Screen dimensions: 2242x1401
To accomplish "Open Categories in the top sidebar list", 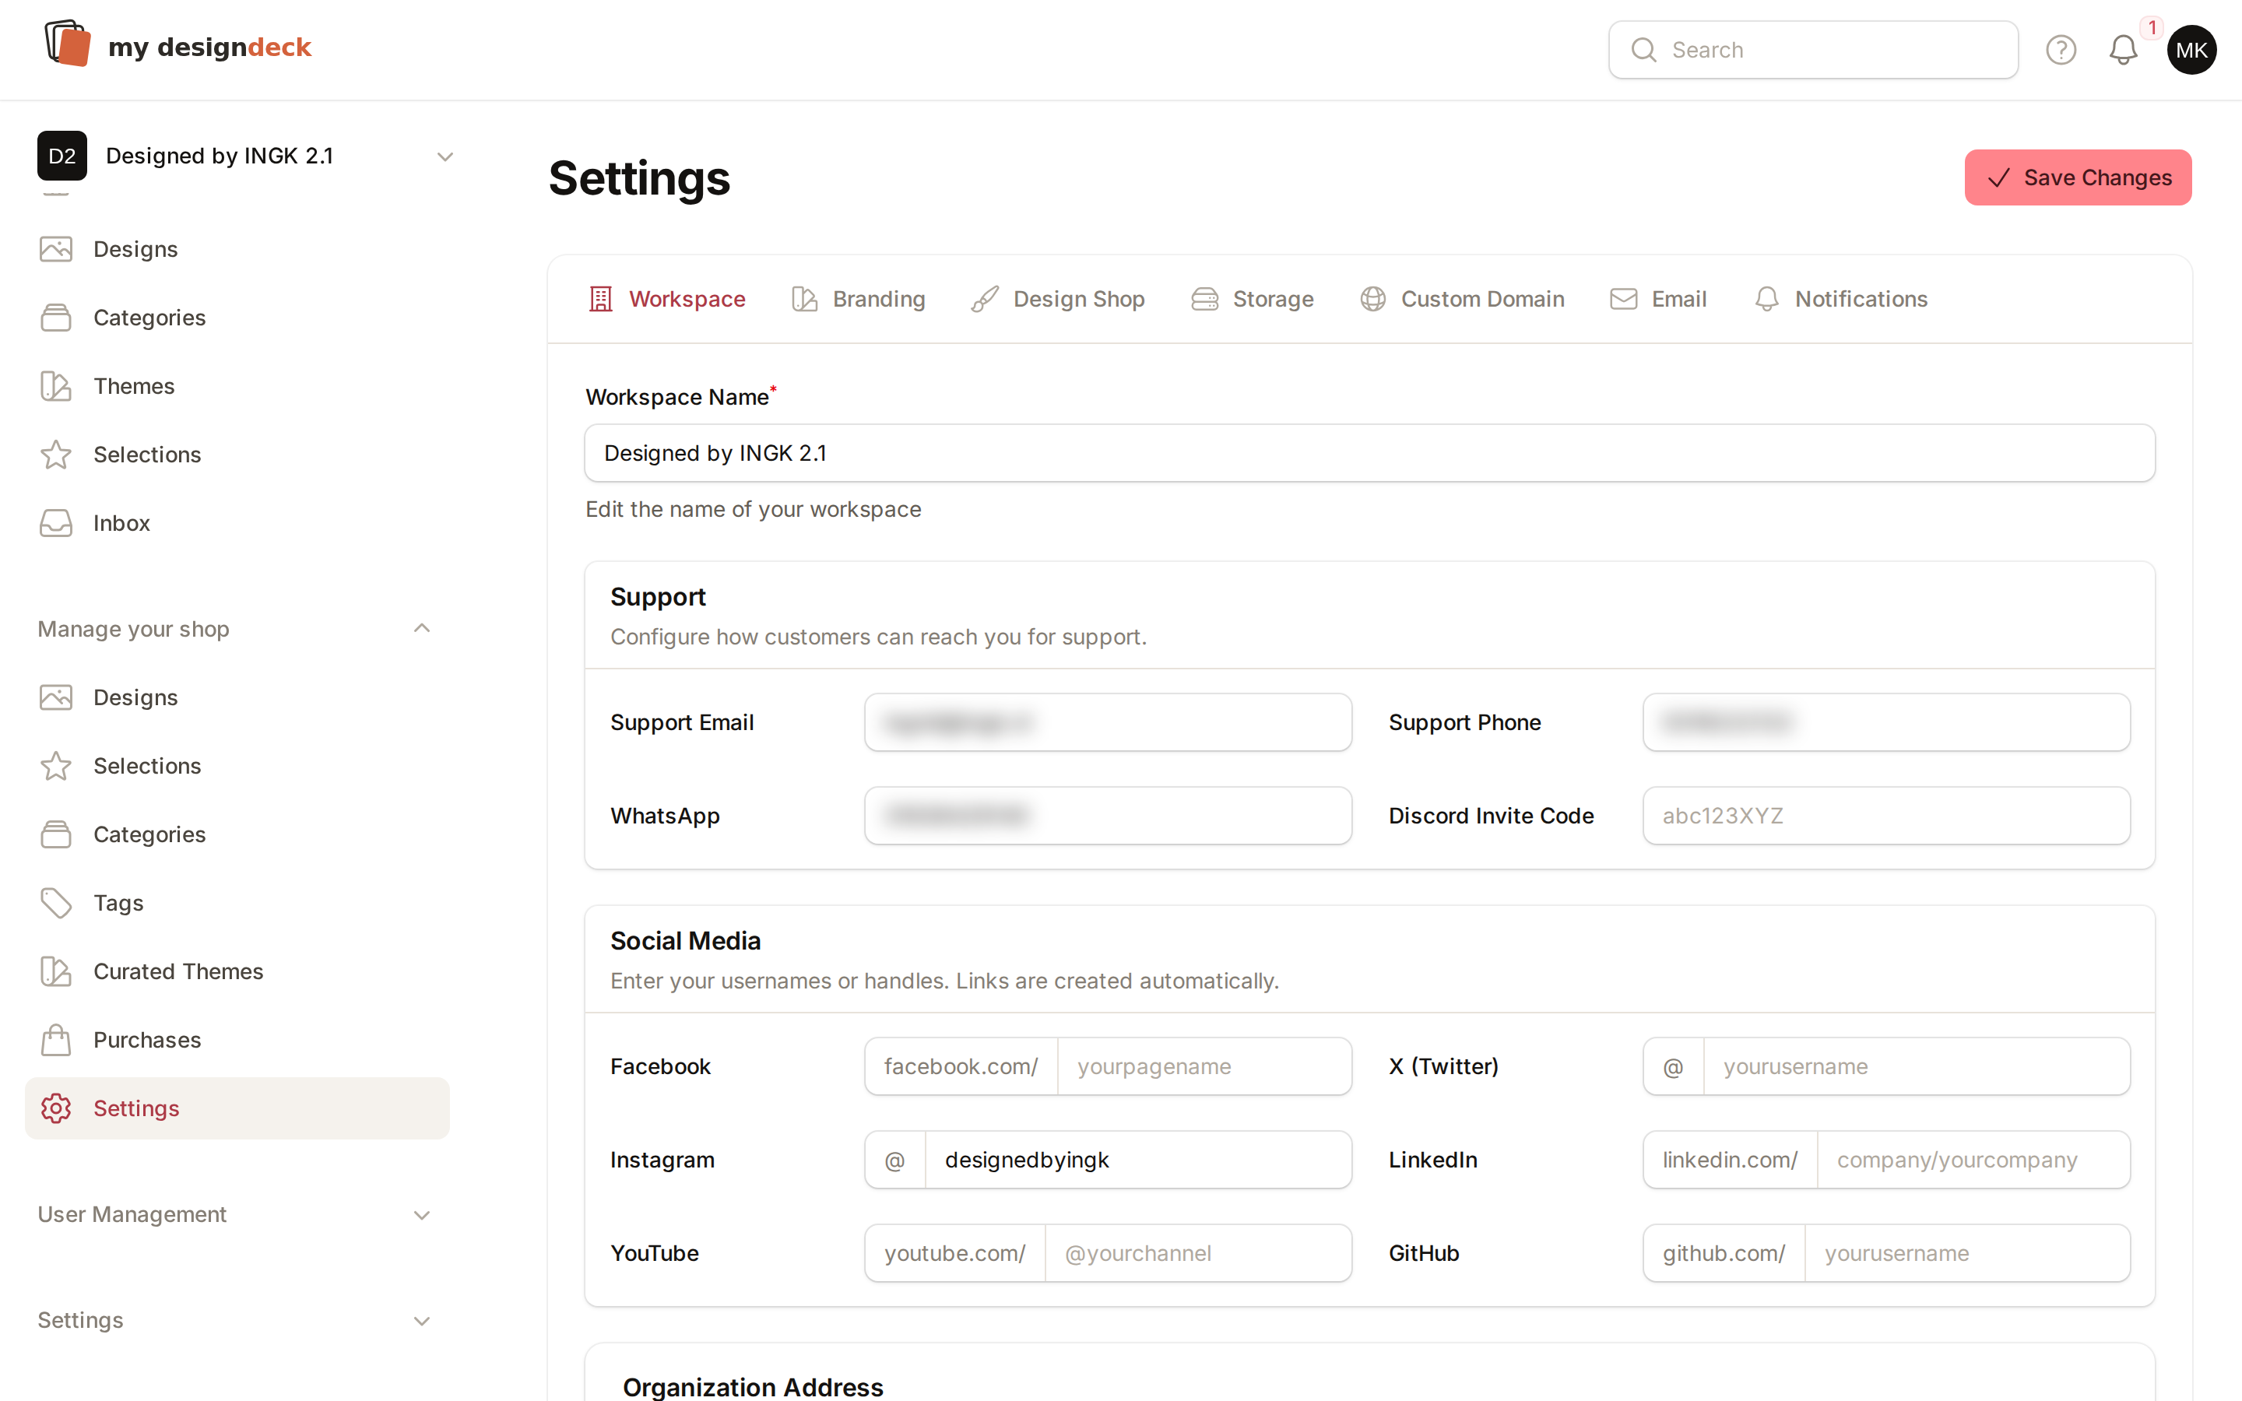I will (237, 318).
